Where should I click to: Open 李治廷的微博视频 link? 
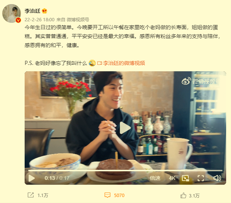coord(121,63)
